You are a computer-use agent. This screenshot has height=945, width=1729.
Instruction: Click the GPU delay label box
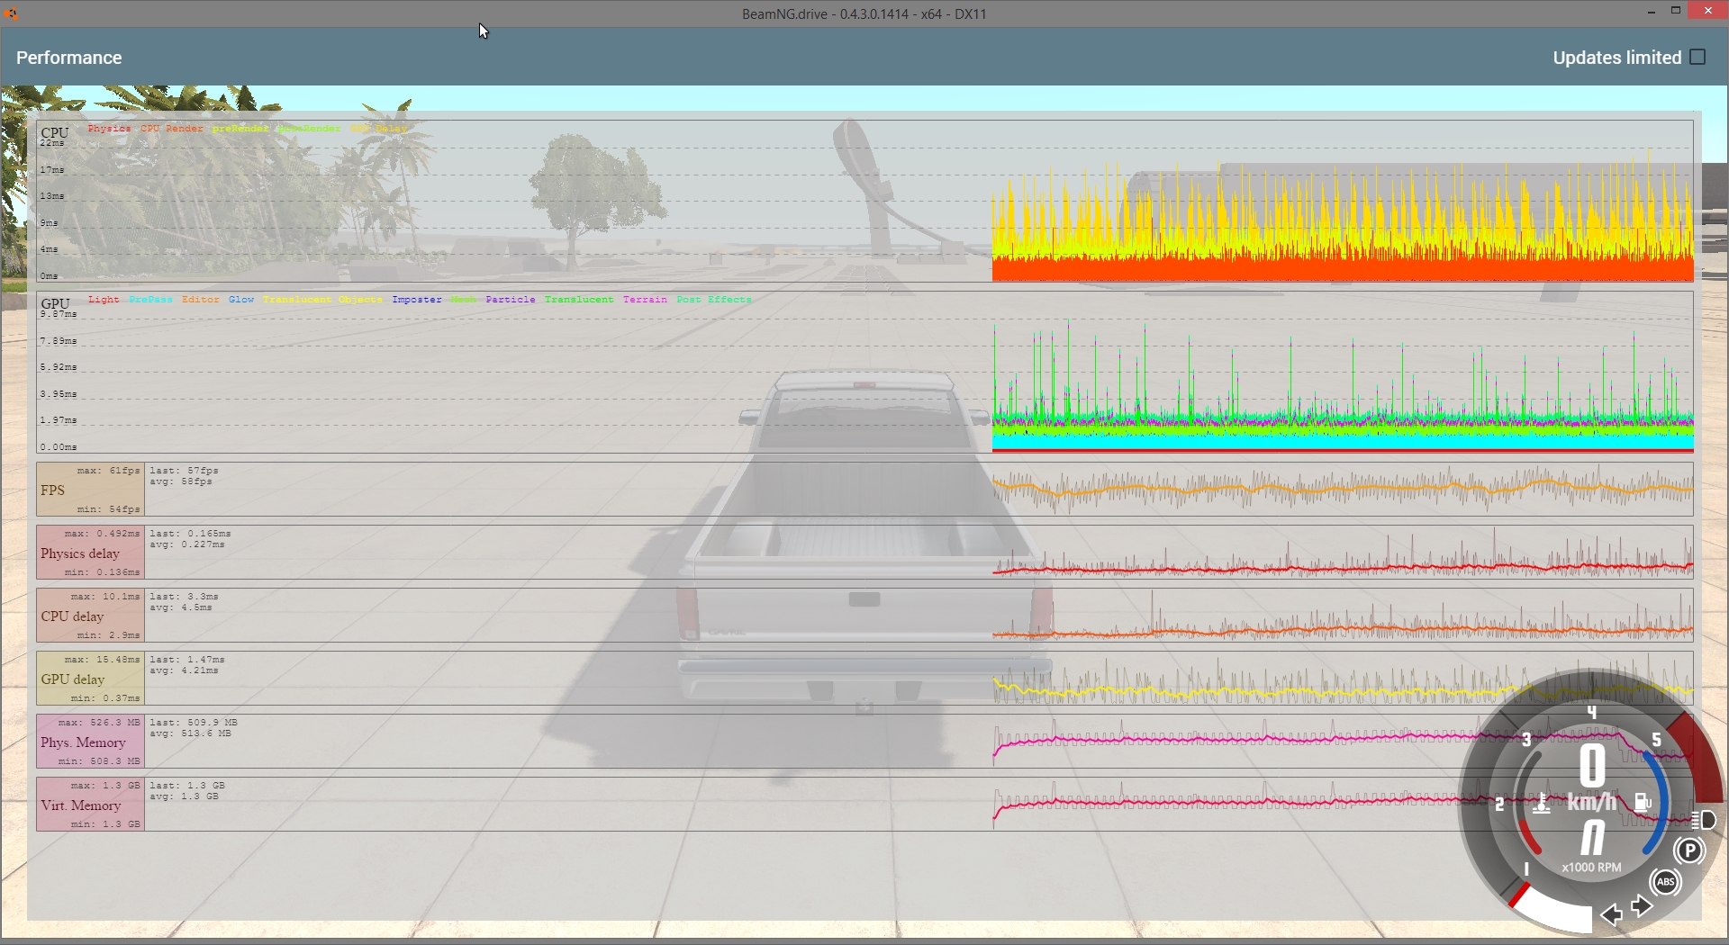pos(90,679)
